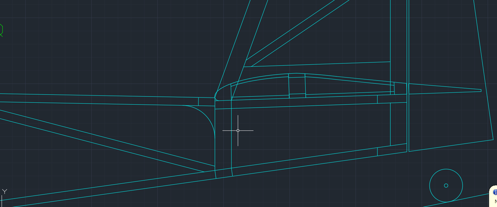
Task: Select the small hub circle inside the wheel
Action: click(x=446, y=185)
